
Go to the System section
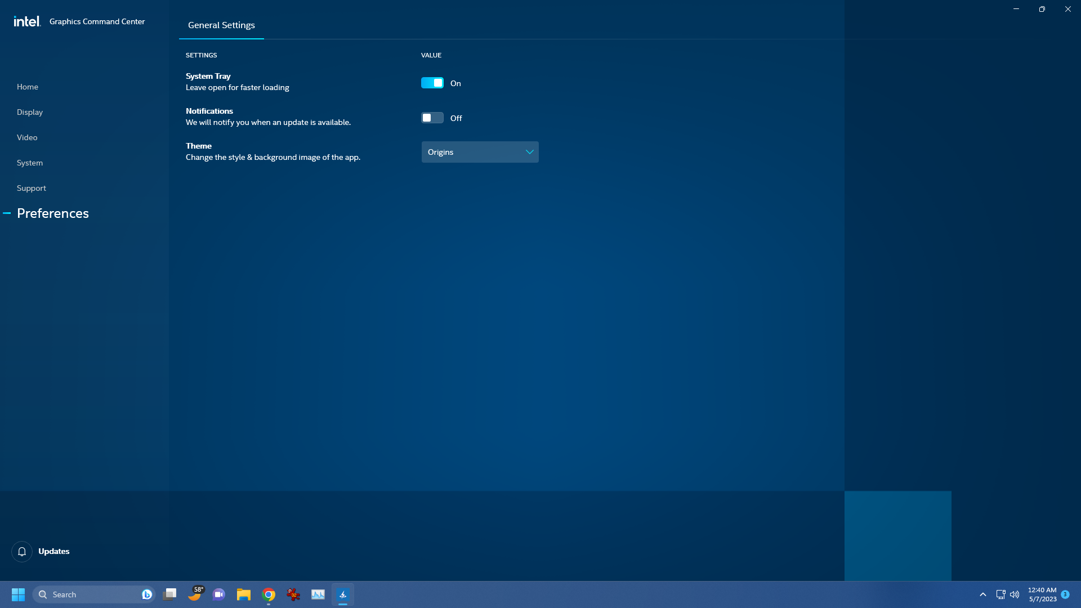click(x=29, y=163)
